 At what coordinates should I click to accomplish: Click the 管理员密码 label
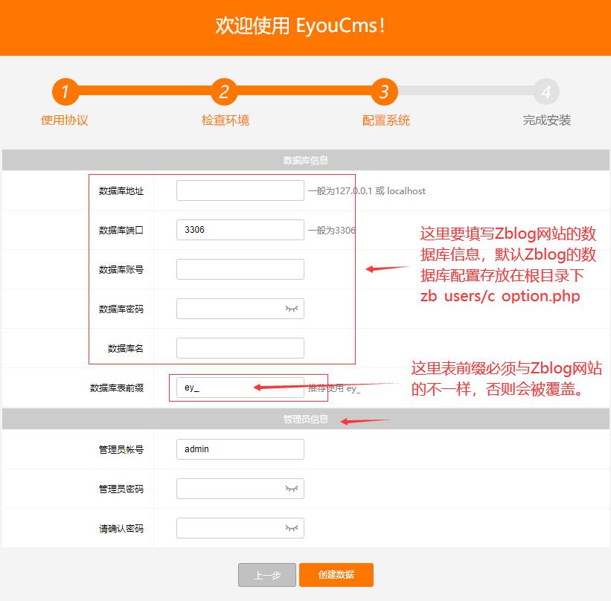(121, 489)
